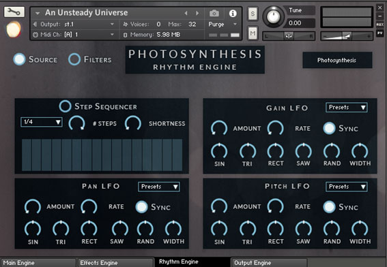Open the Pan LFO Presets dropdown
The image size is (387, 267).
159,187
